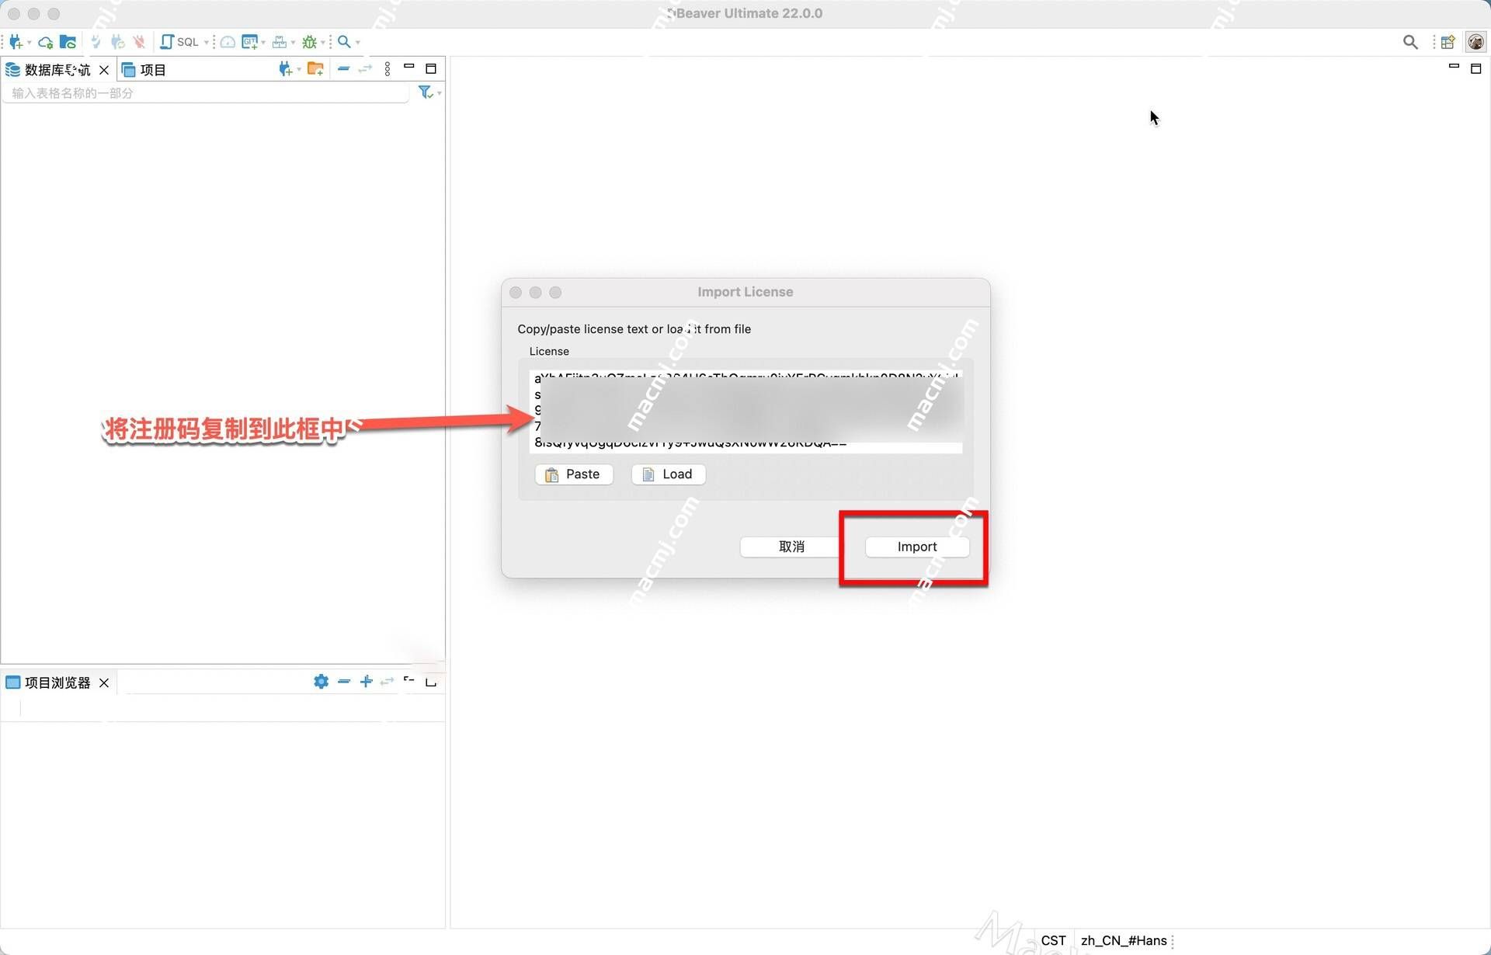Click the 取消 cancel button
Image resolution: width=1491 pixels, height=955 pixels.
pos(791,547)
